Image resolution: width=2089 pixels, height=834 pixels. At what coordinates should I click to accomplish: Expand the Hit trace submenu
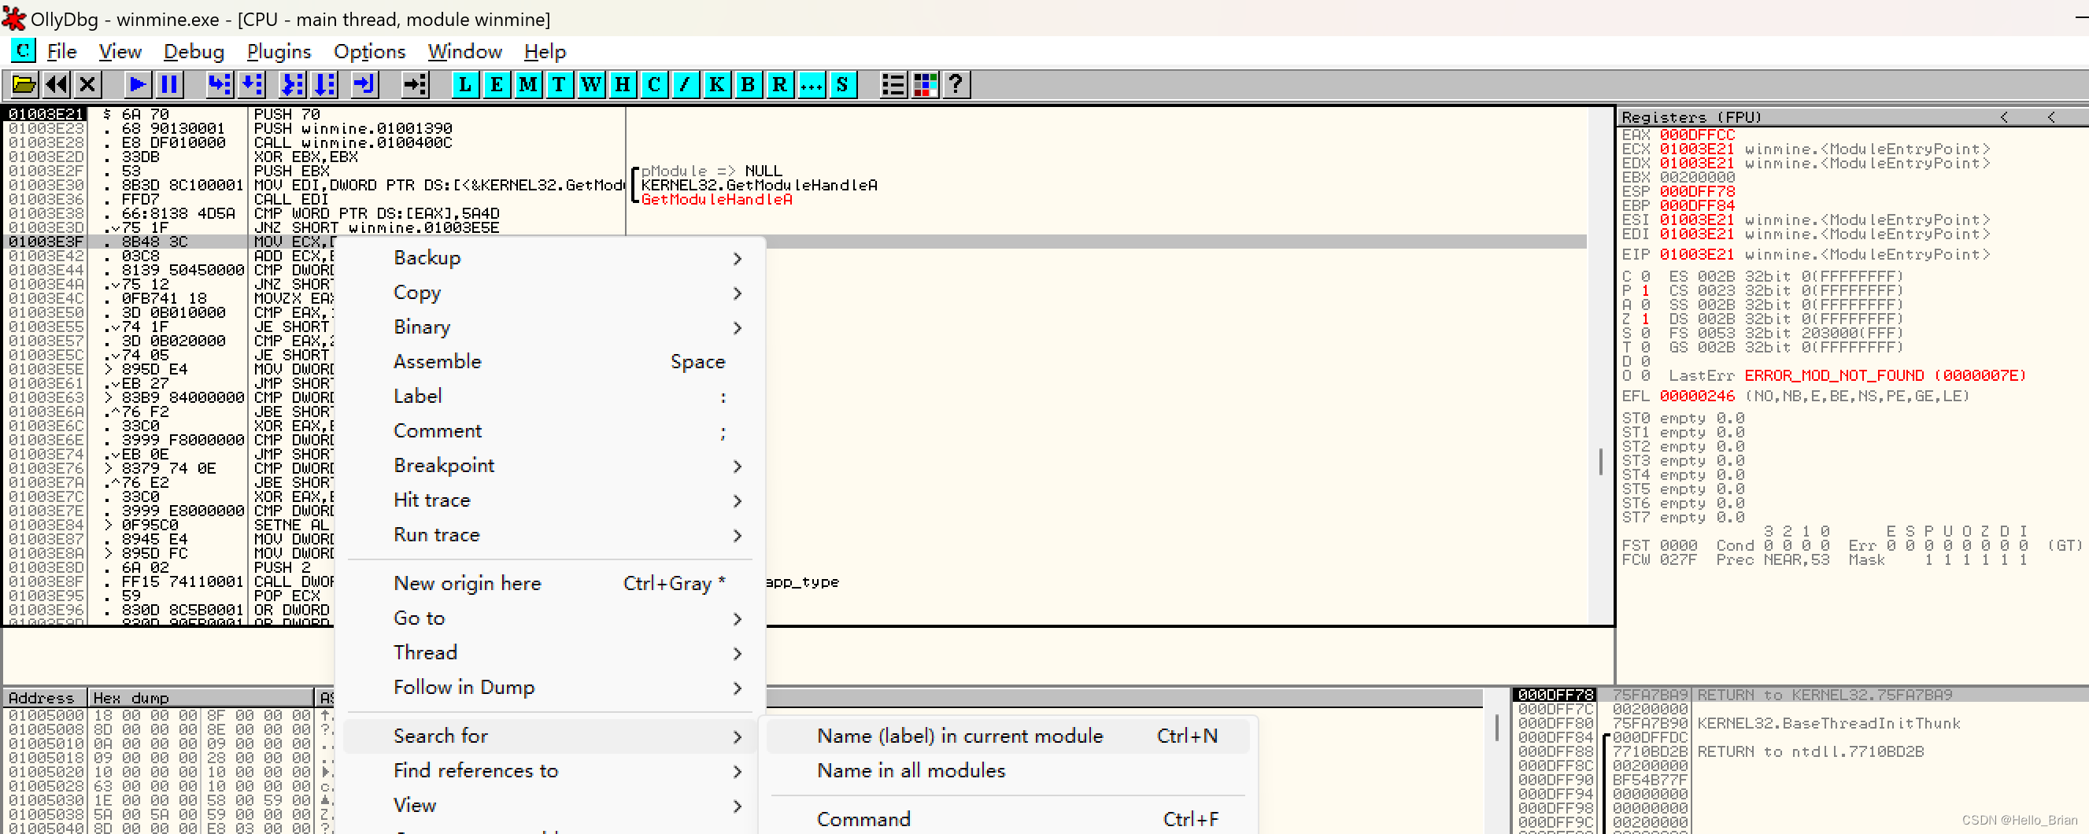pyautogui.click(x=551, y=500)
